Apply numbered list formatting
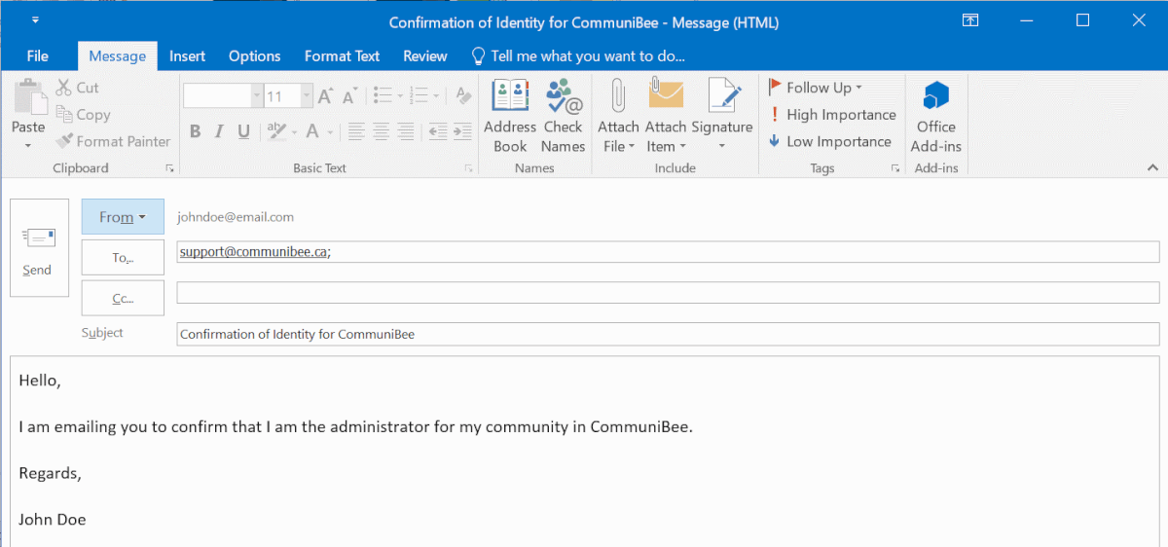 click(x=420, y=95)
